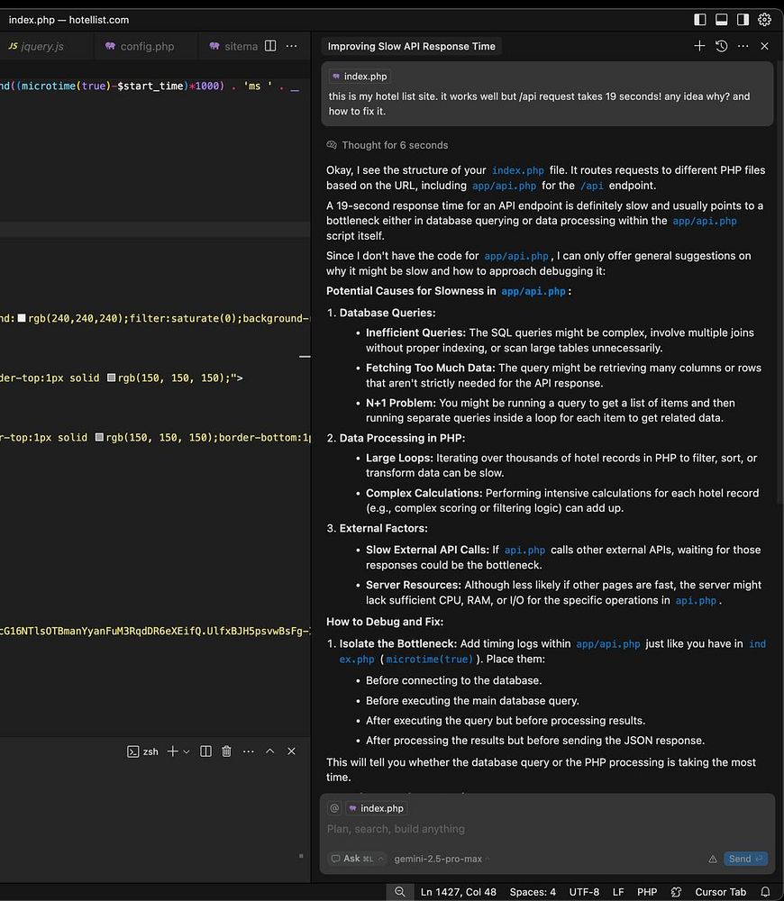
Task: Click the microtime(true) inline code link
Action: point(429,660)
